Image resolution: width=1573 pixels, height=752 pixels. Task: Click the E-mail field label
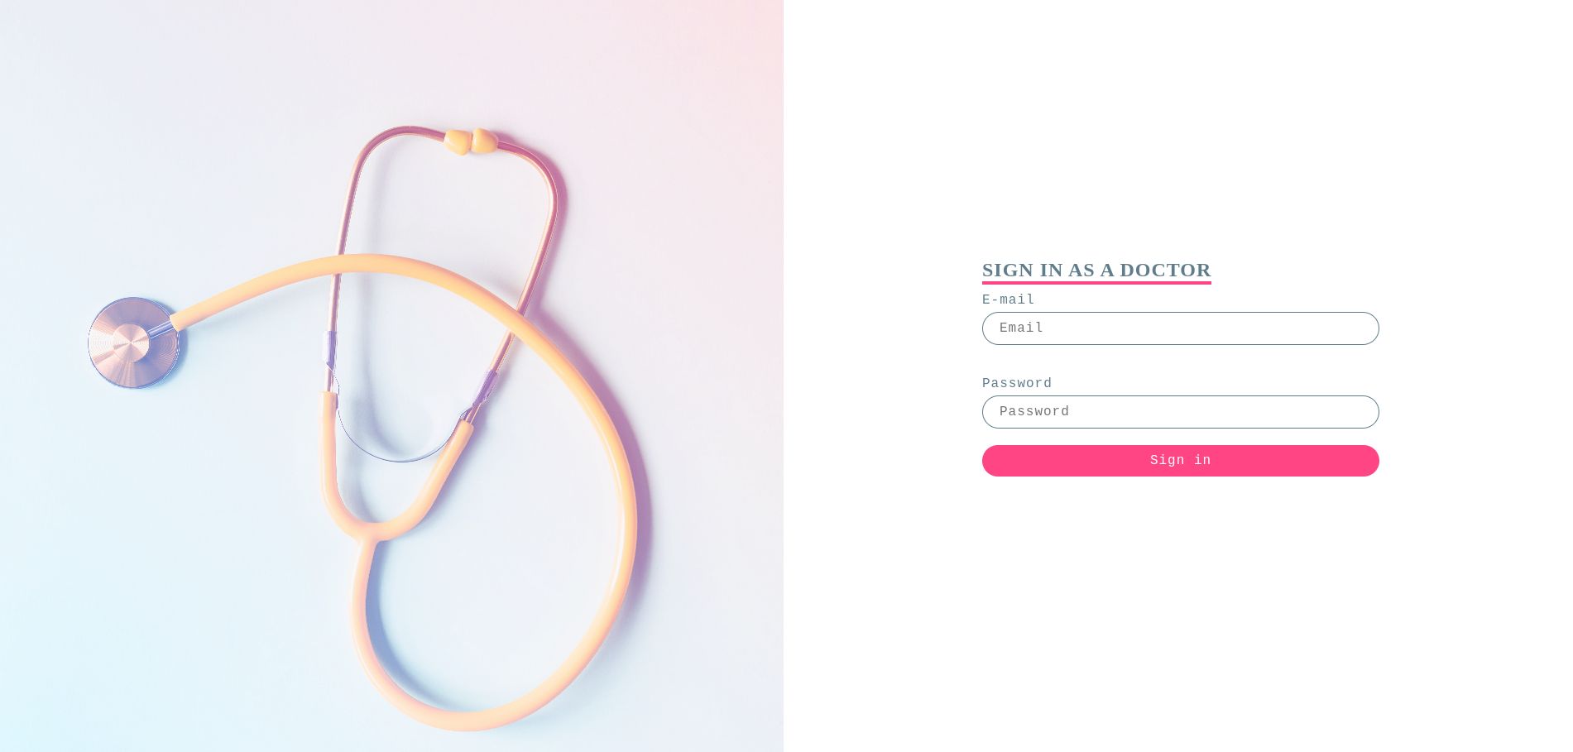point(1008,299)
